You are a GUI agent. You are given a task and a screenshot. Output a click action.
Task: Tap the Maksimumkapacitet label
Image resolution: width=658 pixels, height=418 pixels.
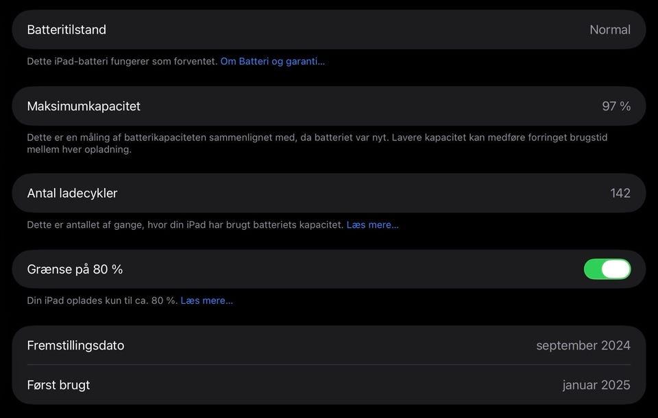pos(84,106)
